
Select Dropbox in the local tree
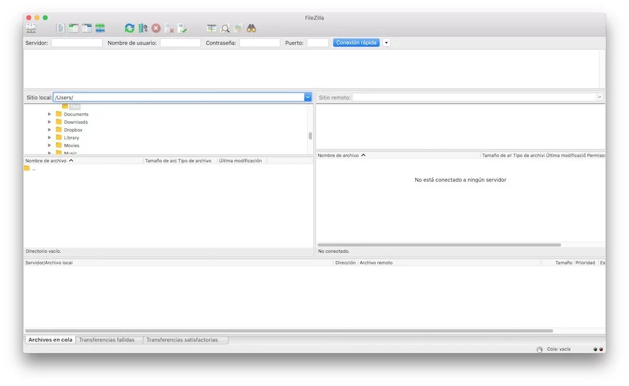73,130
